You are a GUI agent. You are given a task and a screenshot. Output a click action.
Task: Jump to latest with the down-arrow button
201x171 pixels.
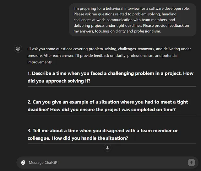point(107,148)
